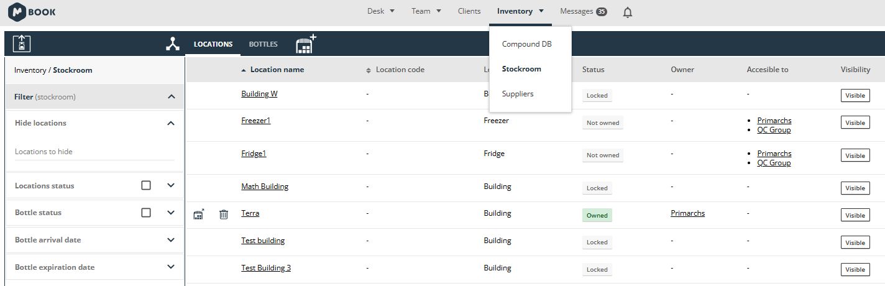
Task: Open Building W location
Action: [259, 94]
